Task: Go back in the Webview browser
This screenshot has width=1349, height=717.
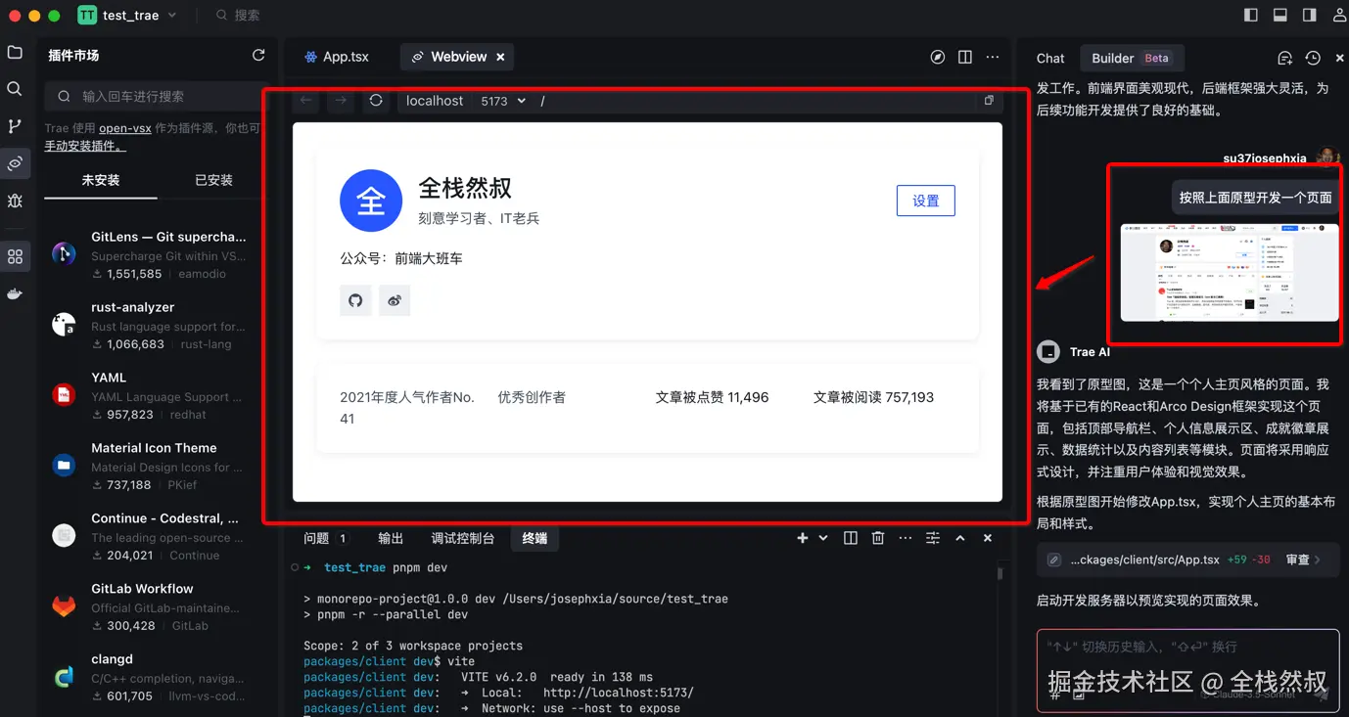Action: click(x=306, y=101)
